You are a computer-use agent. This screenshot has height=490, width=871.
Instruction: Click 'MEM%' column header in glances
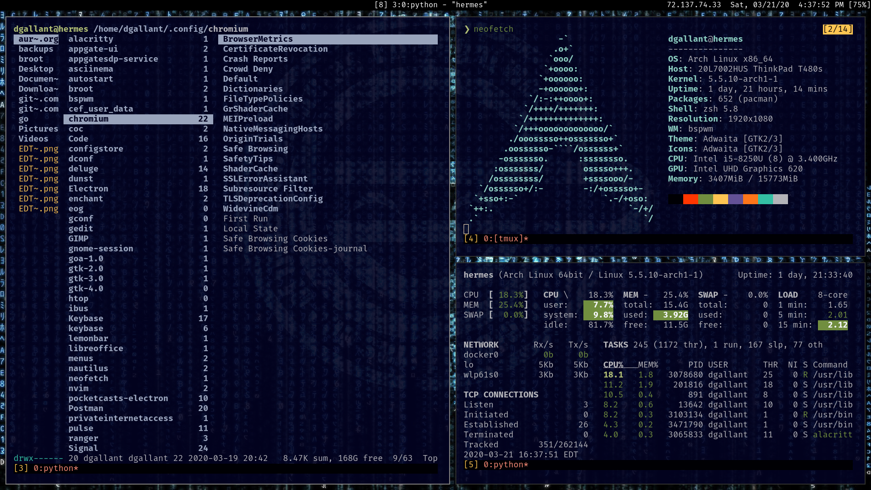point(648,365)
